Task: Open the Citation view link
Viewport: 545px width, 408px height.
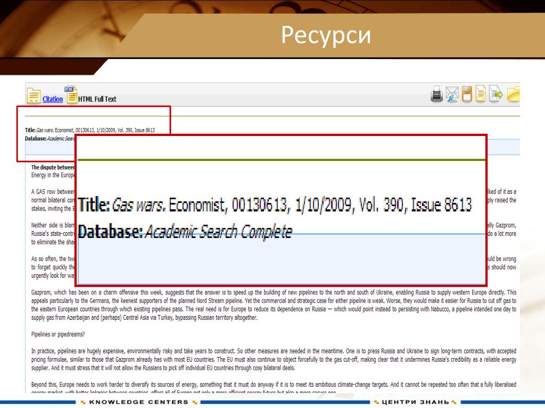Action: coord(53,99)
